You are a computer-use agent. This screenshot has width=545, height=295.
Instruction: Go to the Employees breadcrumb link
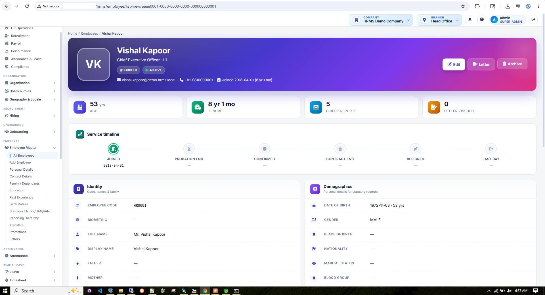tap(89, 34)
